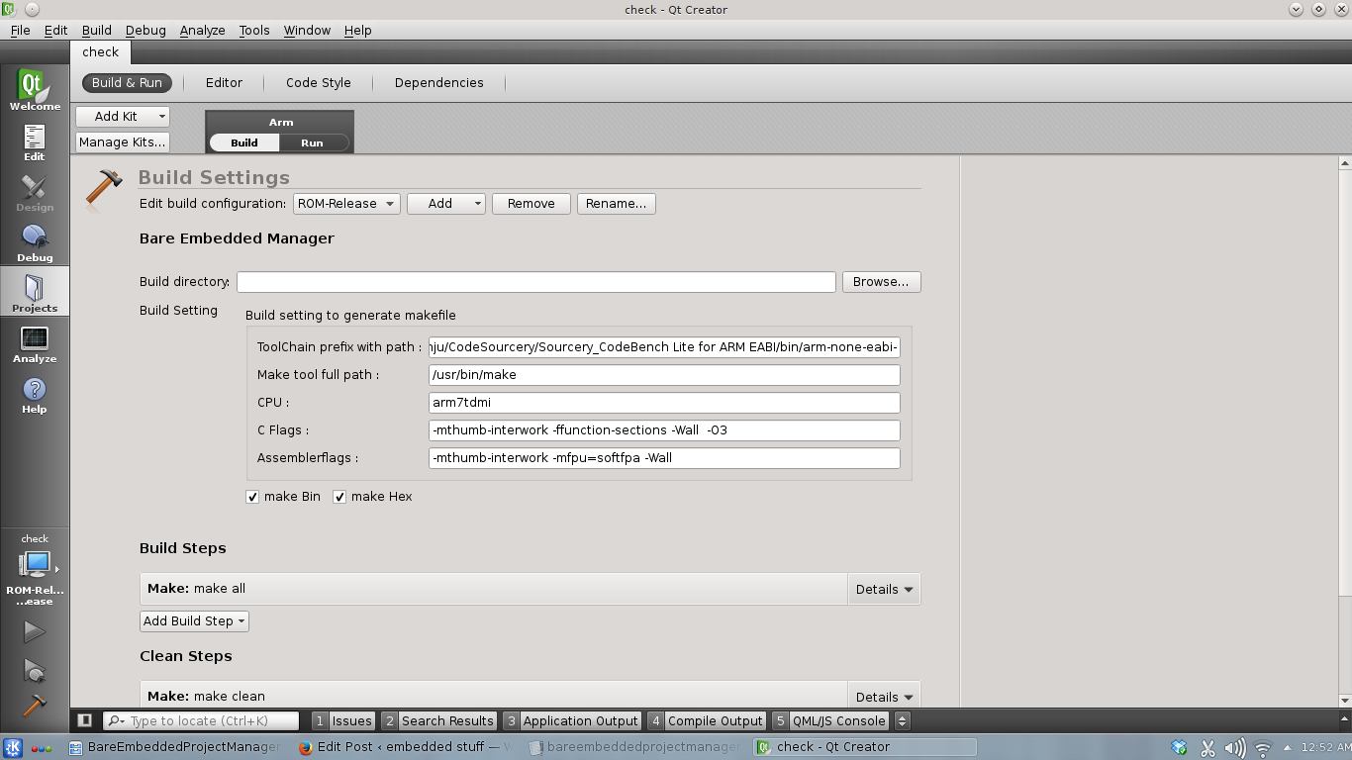This screenshot has height=760, width=1352.
Task: Select the check project tab
Action: tap(100, 52)
